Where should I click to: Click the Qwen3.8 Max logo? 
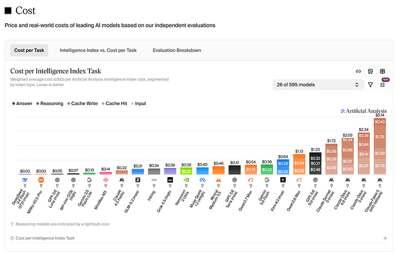299,180
